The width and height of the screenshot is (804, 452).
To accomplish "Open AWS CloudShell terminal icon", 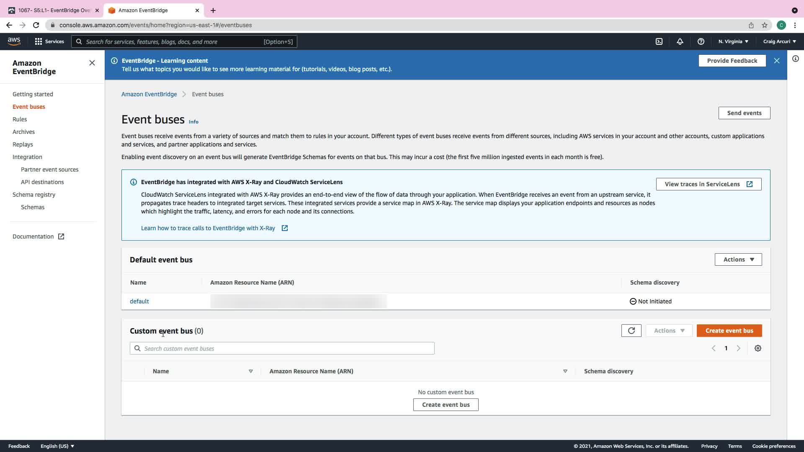I will pos(659,41).
